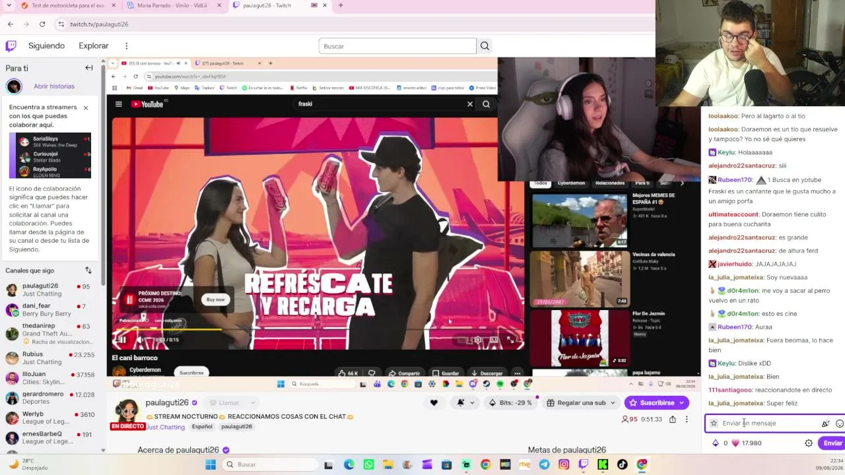This screenshot has width=845, height=475.
Task: Open ernesBarbeQ channel in followed list
Action: tap(50, 437)
